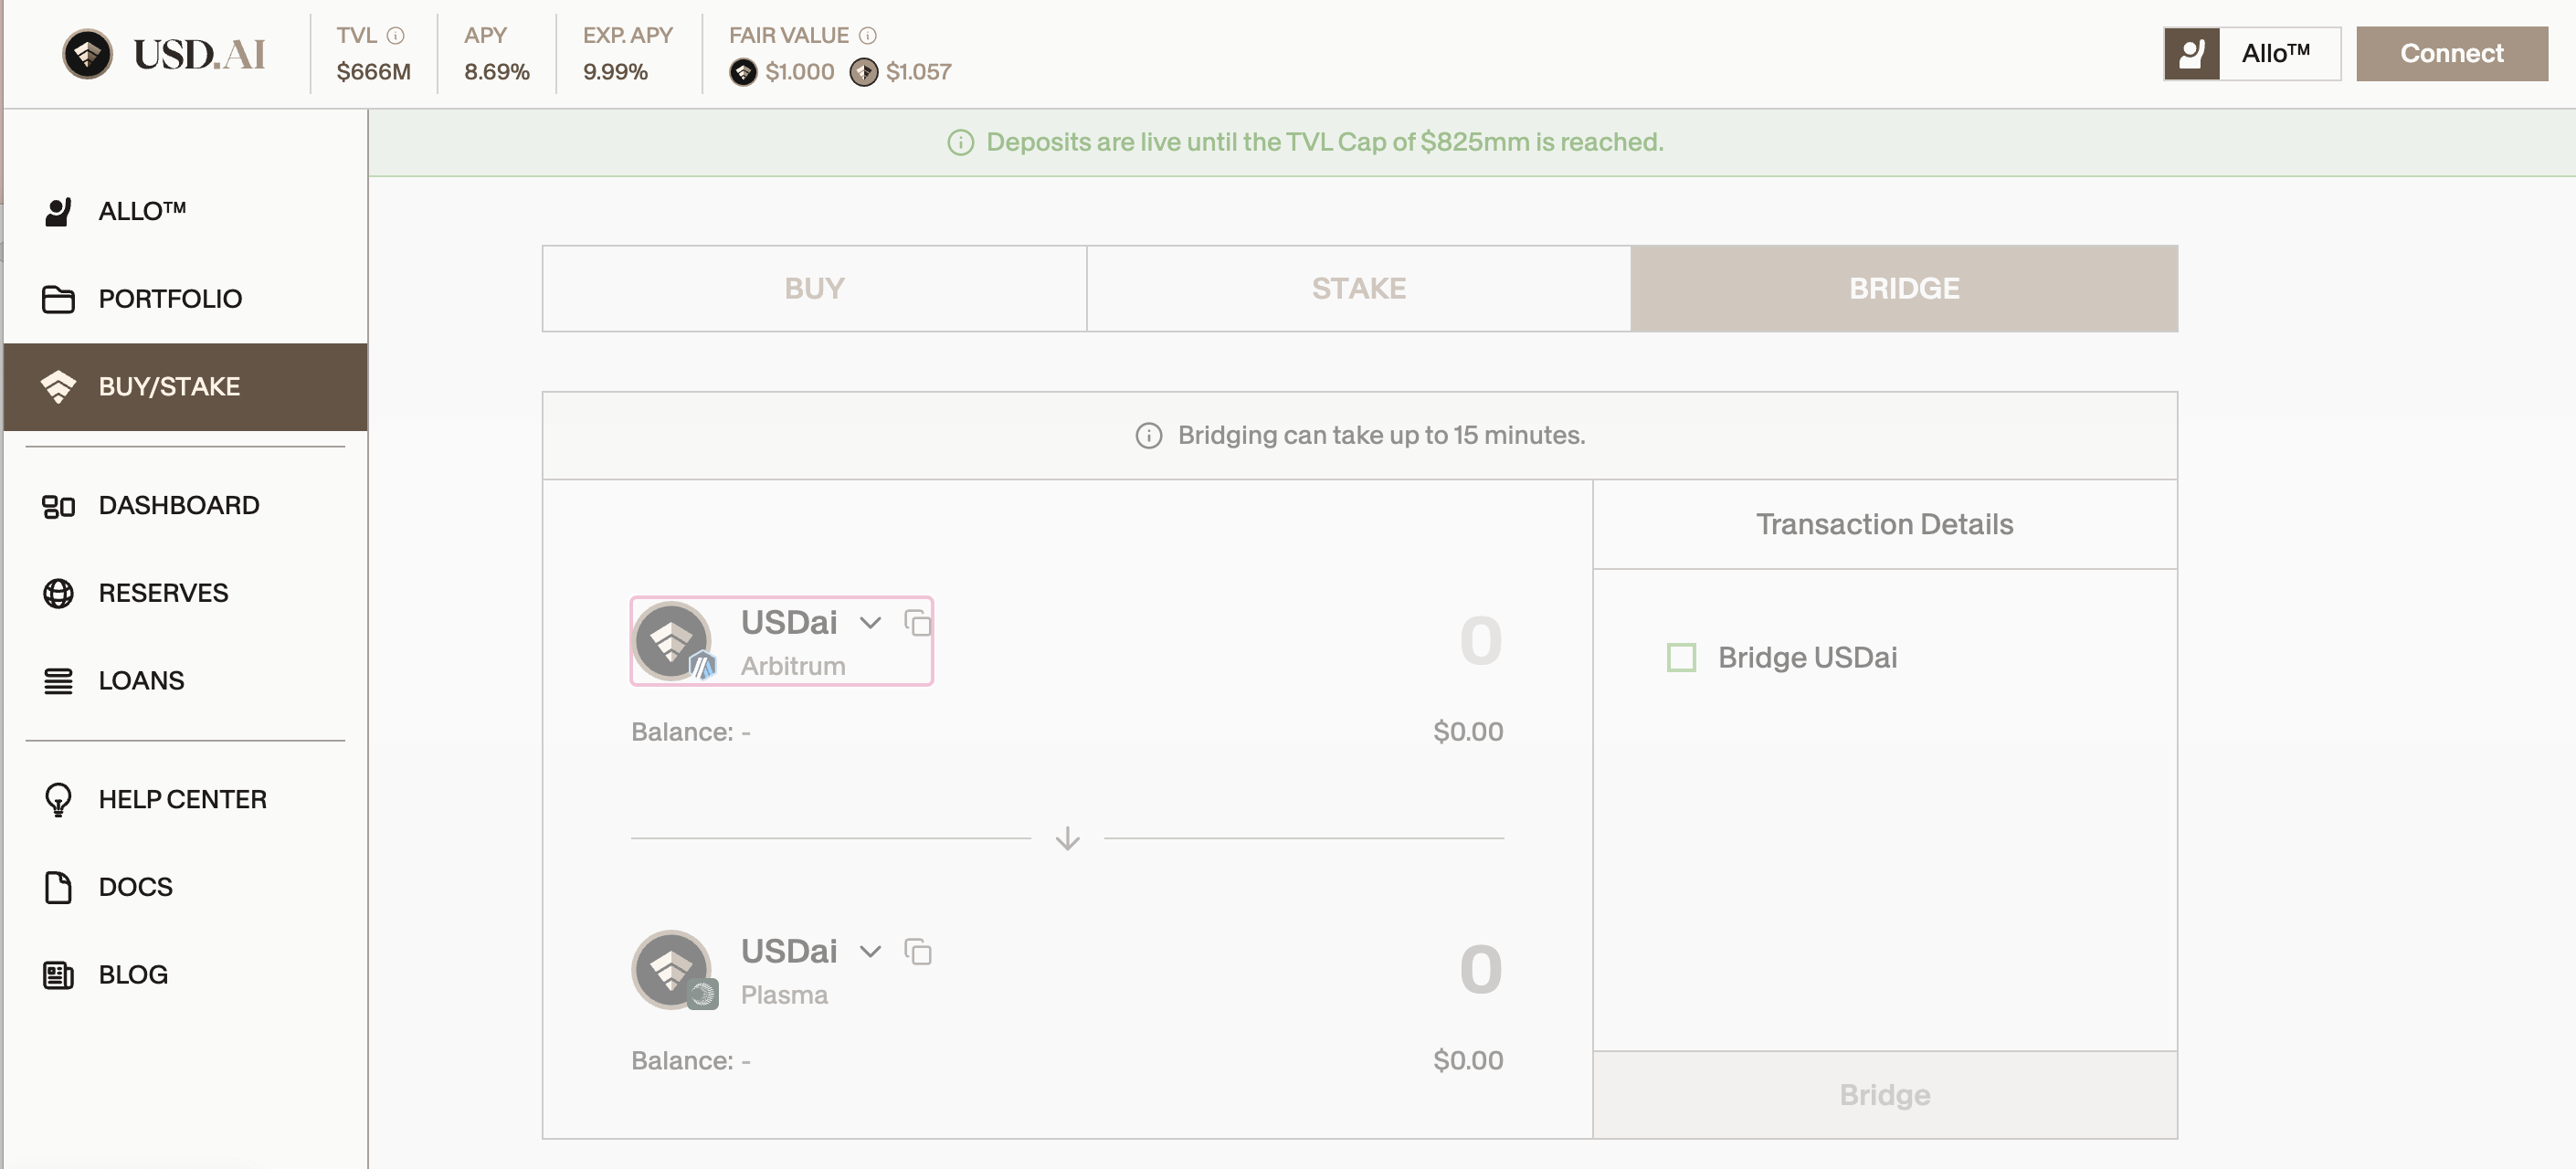Expand the Arbitrum USDai token dropdown

point(870,623)
